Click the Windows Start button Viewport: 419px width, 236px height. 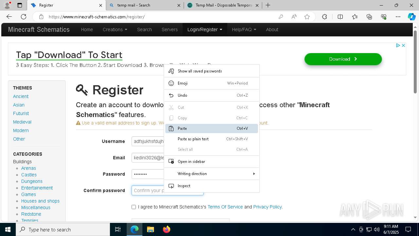click(8, 229)
